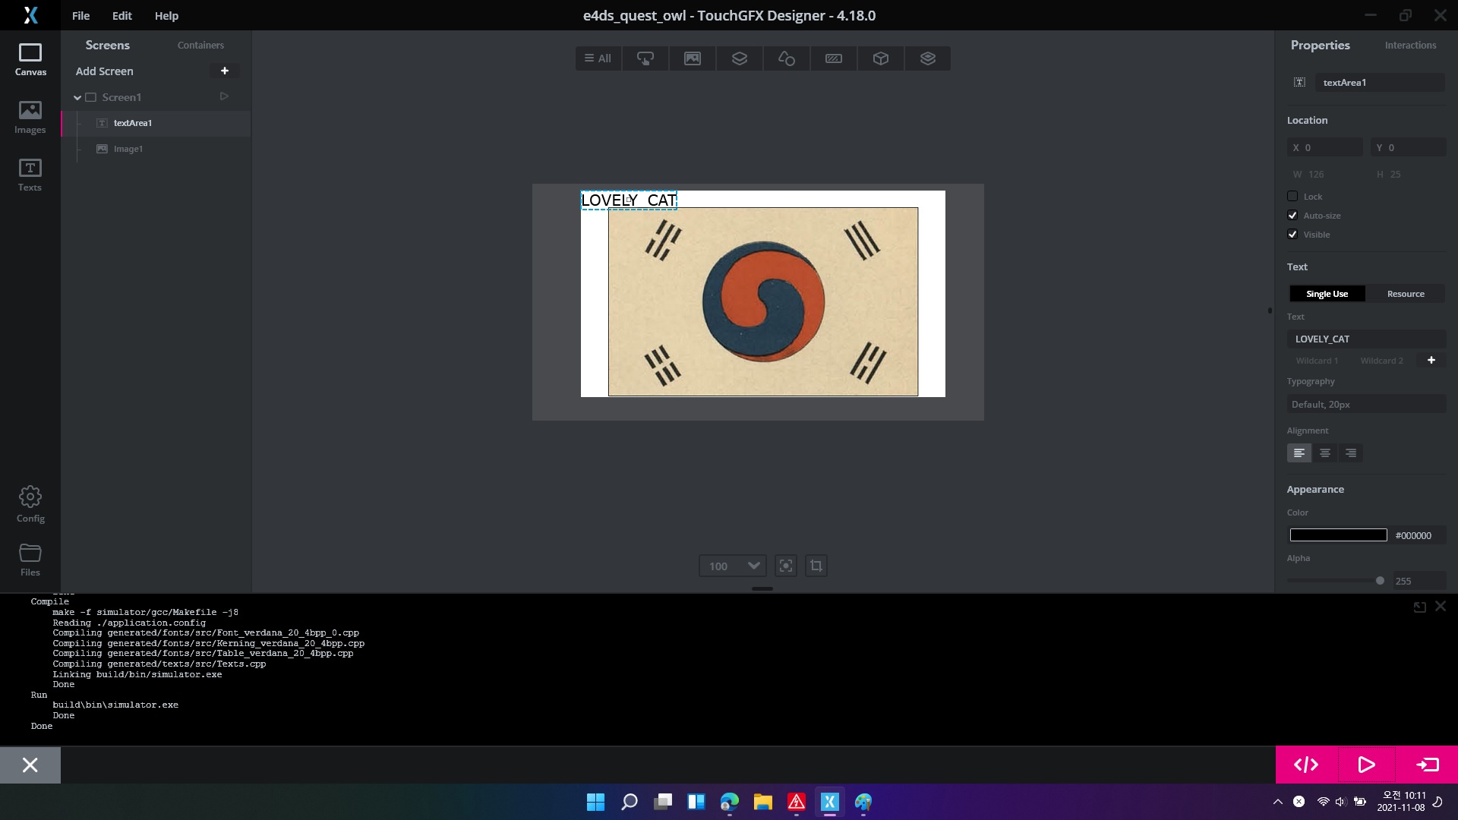The image size is (1458, 820).
Task: Add a wildcard with the plus icon
Action: pos(1431,360)
